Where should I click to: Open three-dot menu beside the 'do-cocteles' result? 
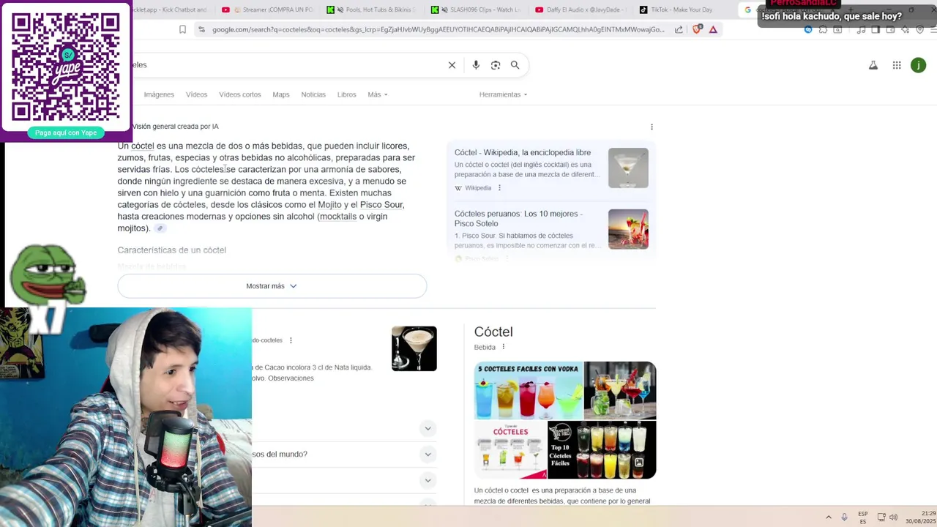tap(291, 340)
